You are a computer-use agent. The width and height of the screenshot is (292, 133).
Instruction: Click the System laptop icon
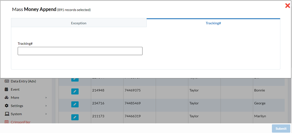click(x=7, y=114)
